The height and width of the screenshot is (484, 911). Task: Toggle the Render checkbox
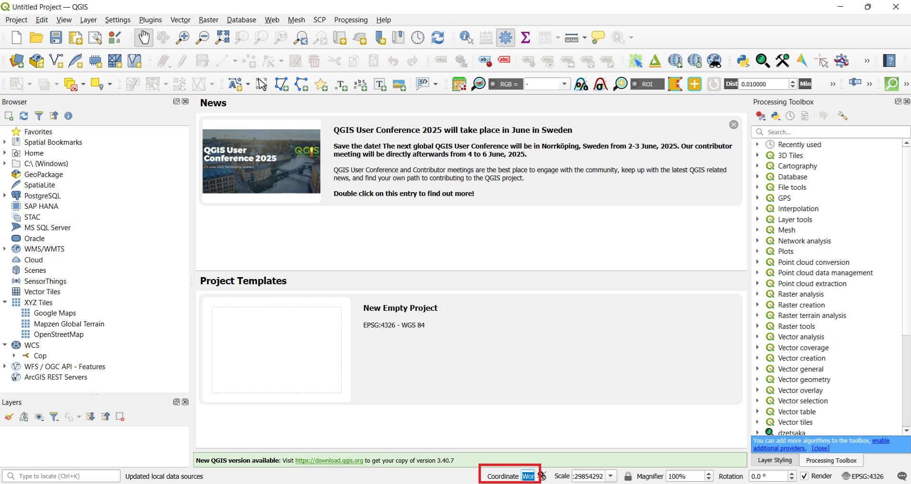pos(804,476)
